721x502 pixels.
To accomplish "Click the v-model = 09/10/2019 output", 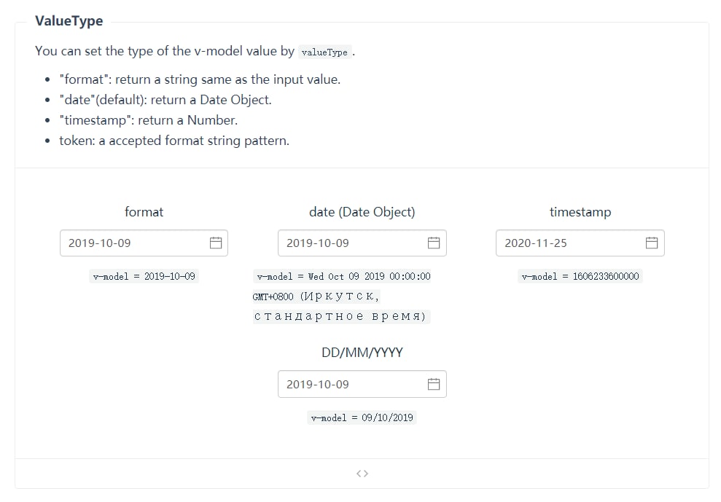I will 362,417.
